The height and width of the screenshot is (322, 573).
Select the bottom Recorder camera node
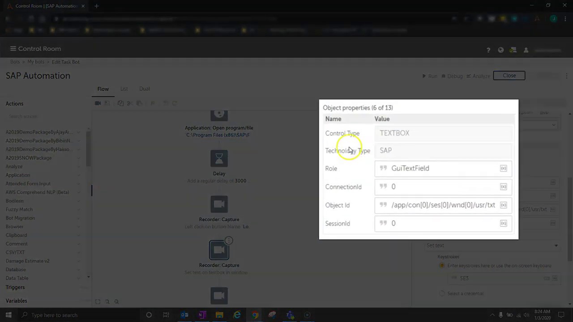point(219,295)
